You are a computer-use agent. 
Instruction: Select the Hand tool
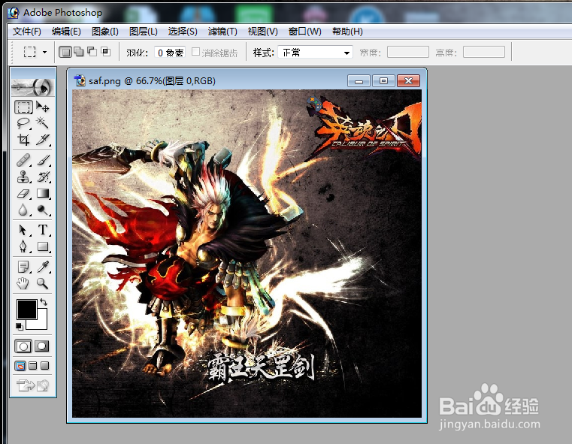coord(24,283)
